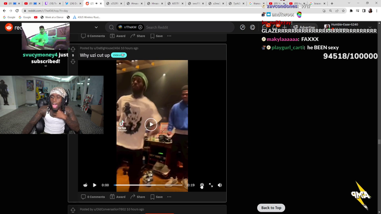Open the Week at a Glance bookmark
Screen dimensions: 381x214
click(52, 17)
